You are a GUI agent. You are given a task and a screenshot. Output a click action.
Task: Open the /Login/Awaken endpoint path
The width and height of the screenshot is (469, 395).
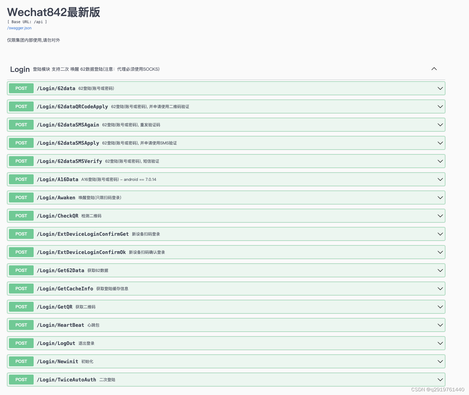[56, 197]
